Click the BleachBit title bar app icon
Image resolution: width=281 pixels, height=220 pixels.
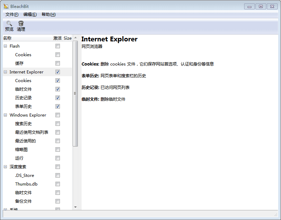tap(6, 6)
